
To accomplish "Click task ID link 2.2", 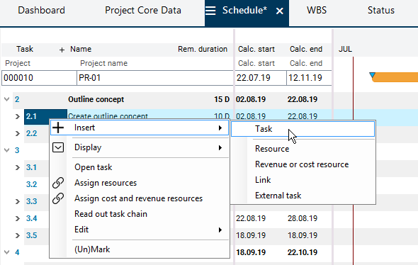I will [x=31, y=133].
